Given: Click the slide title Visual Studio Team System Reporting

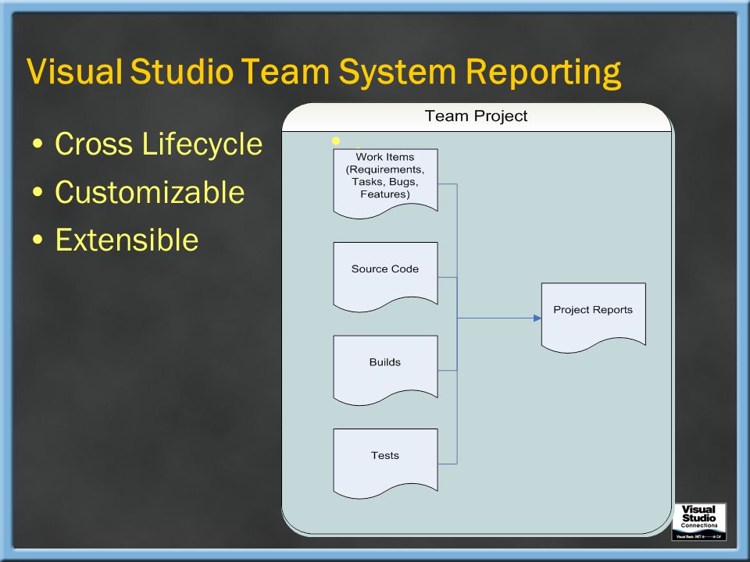Looking at the screenshot, I should coord(323,73).
